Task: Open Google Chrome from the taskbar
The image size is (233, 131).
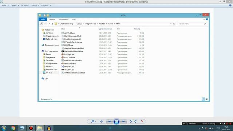Action: (x=13, y=128)
